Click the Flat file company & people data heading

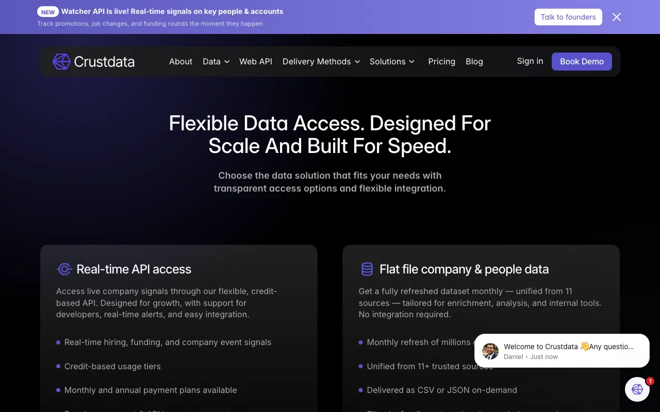pyautogui.click(x=464, y=269)
